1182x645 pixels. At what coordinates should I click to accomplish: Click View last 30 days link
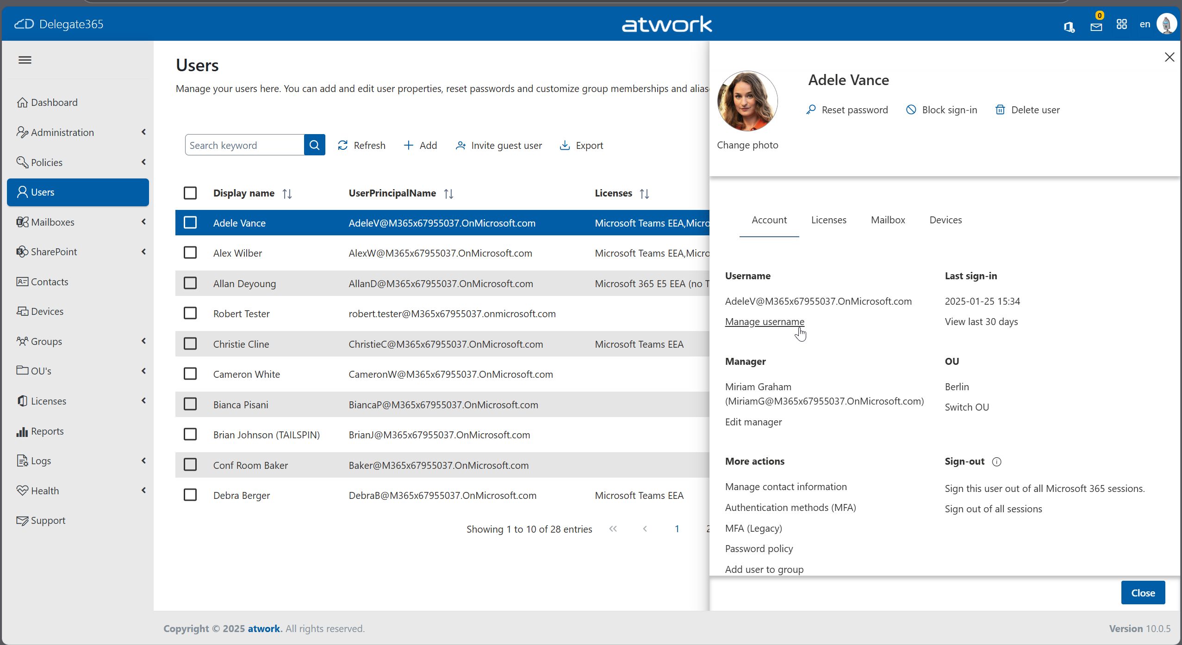tap(981, 321)
